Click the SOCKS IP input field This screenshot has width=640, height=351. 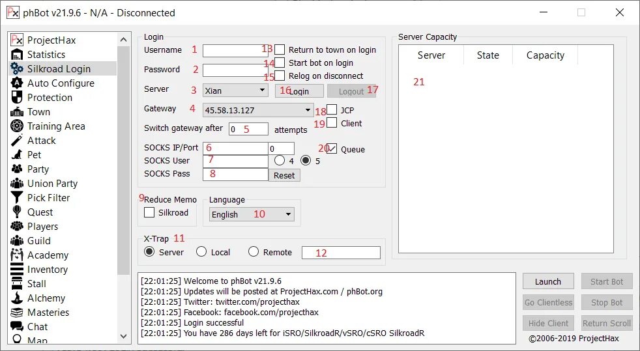pos(235,148)
